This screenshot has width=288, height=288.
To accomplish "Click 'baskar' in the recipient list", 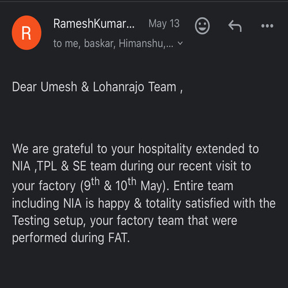I will 100,43.
